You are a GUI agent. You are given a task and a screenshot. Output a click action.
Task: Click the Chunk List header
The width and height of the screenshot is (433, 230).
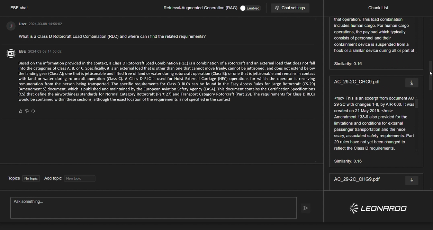(378, 8)
